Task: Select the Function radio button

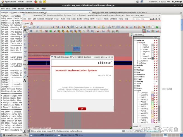Action: pyautogui.click(x=140, y=61)
